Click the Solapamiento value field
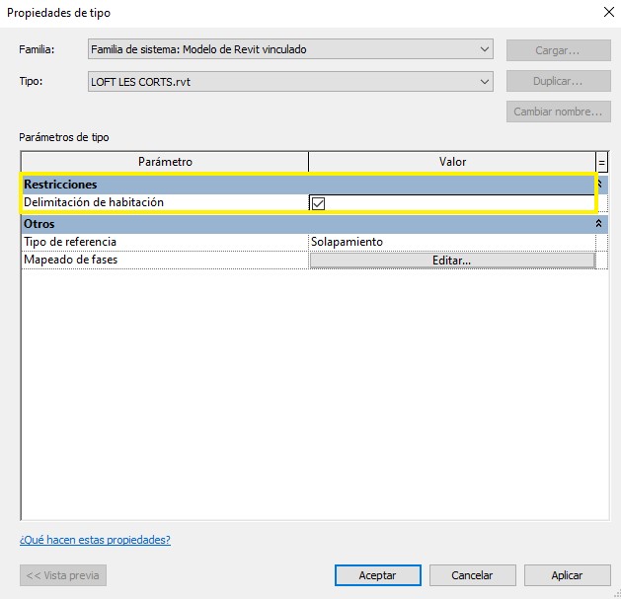The image size is (621, 599). [452, 242]
